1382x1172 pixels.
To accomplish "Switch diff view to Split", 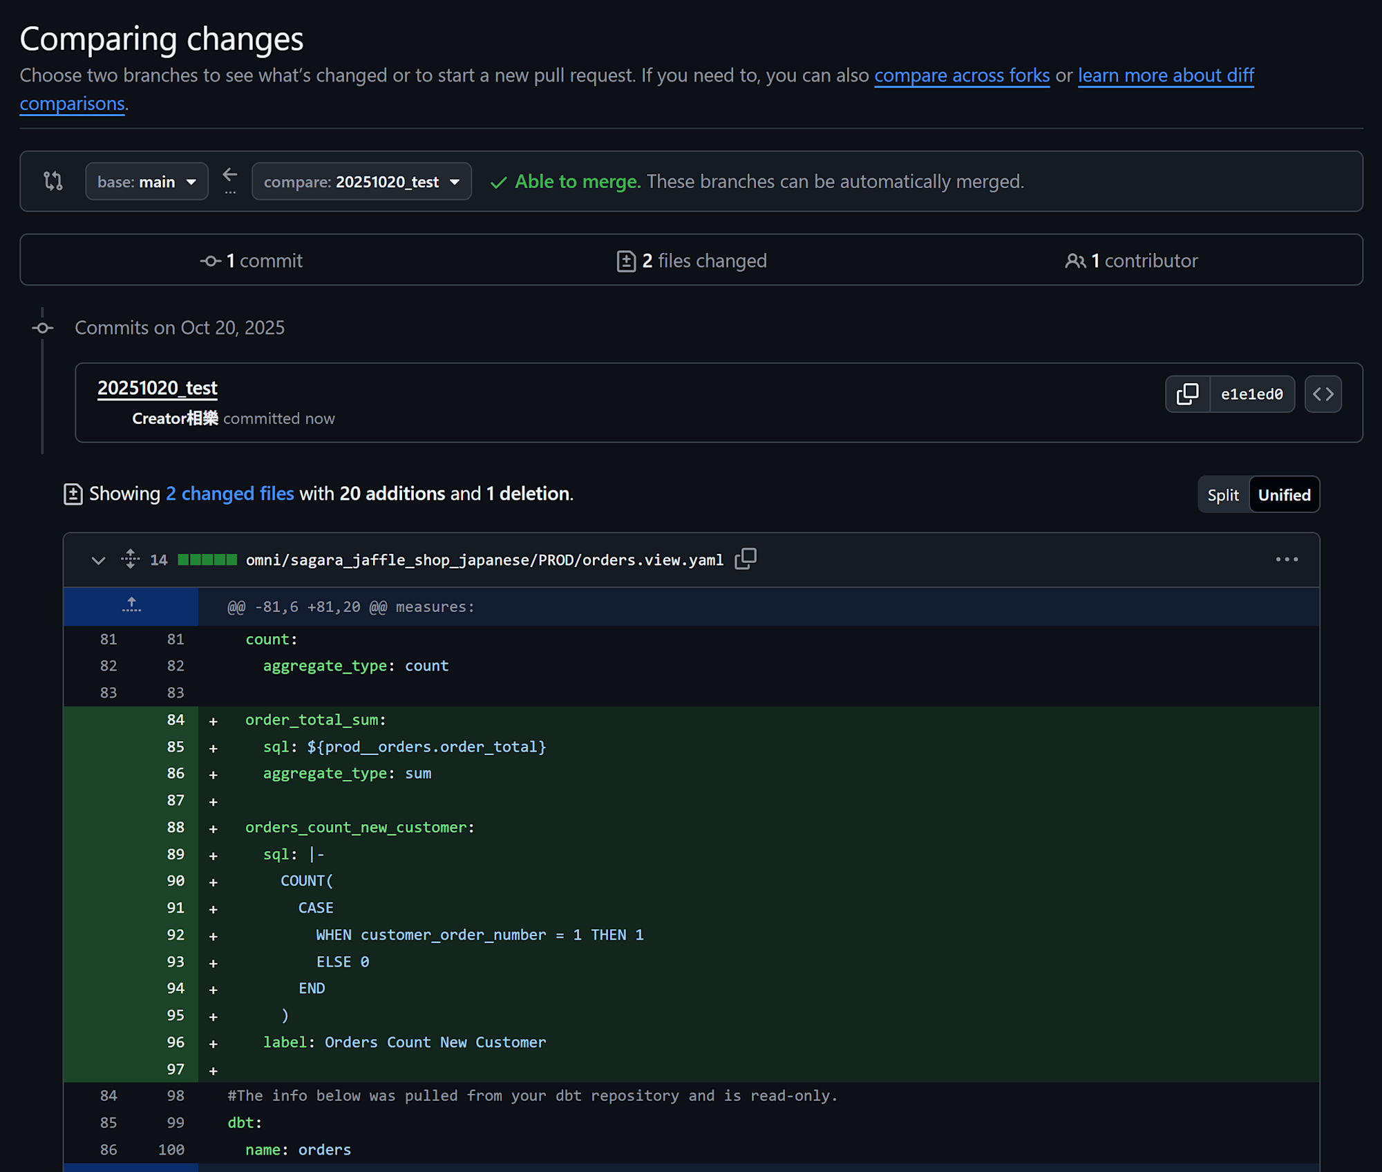I will click(x=1222, y=494).
